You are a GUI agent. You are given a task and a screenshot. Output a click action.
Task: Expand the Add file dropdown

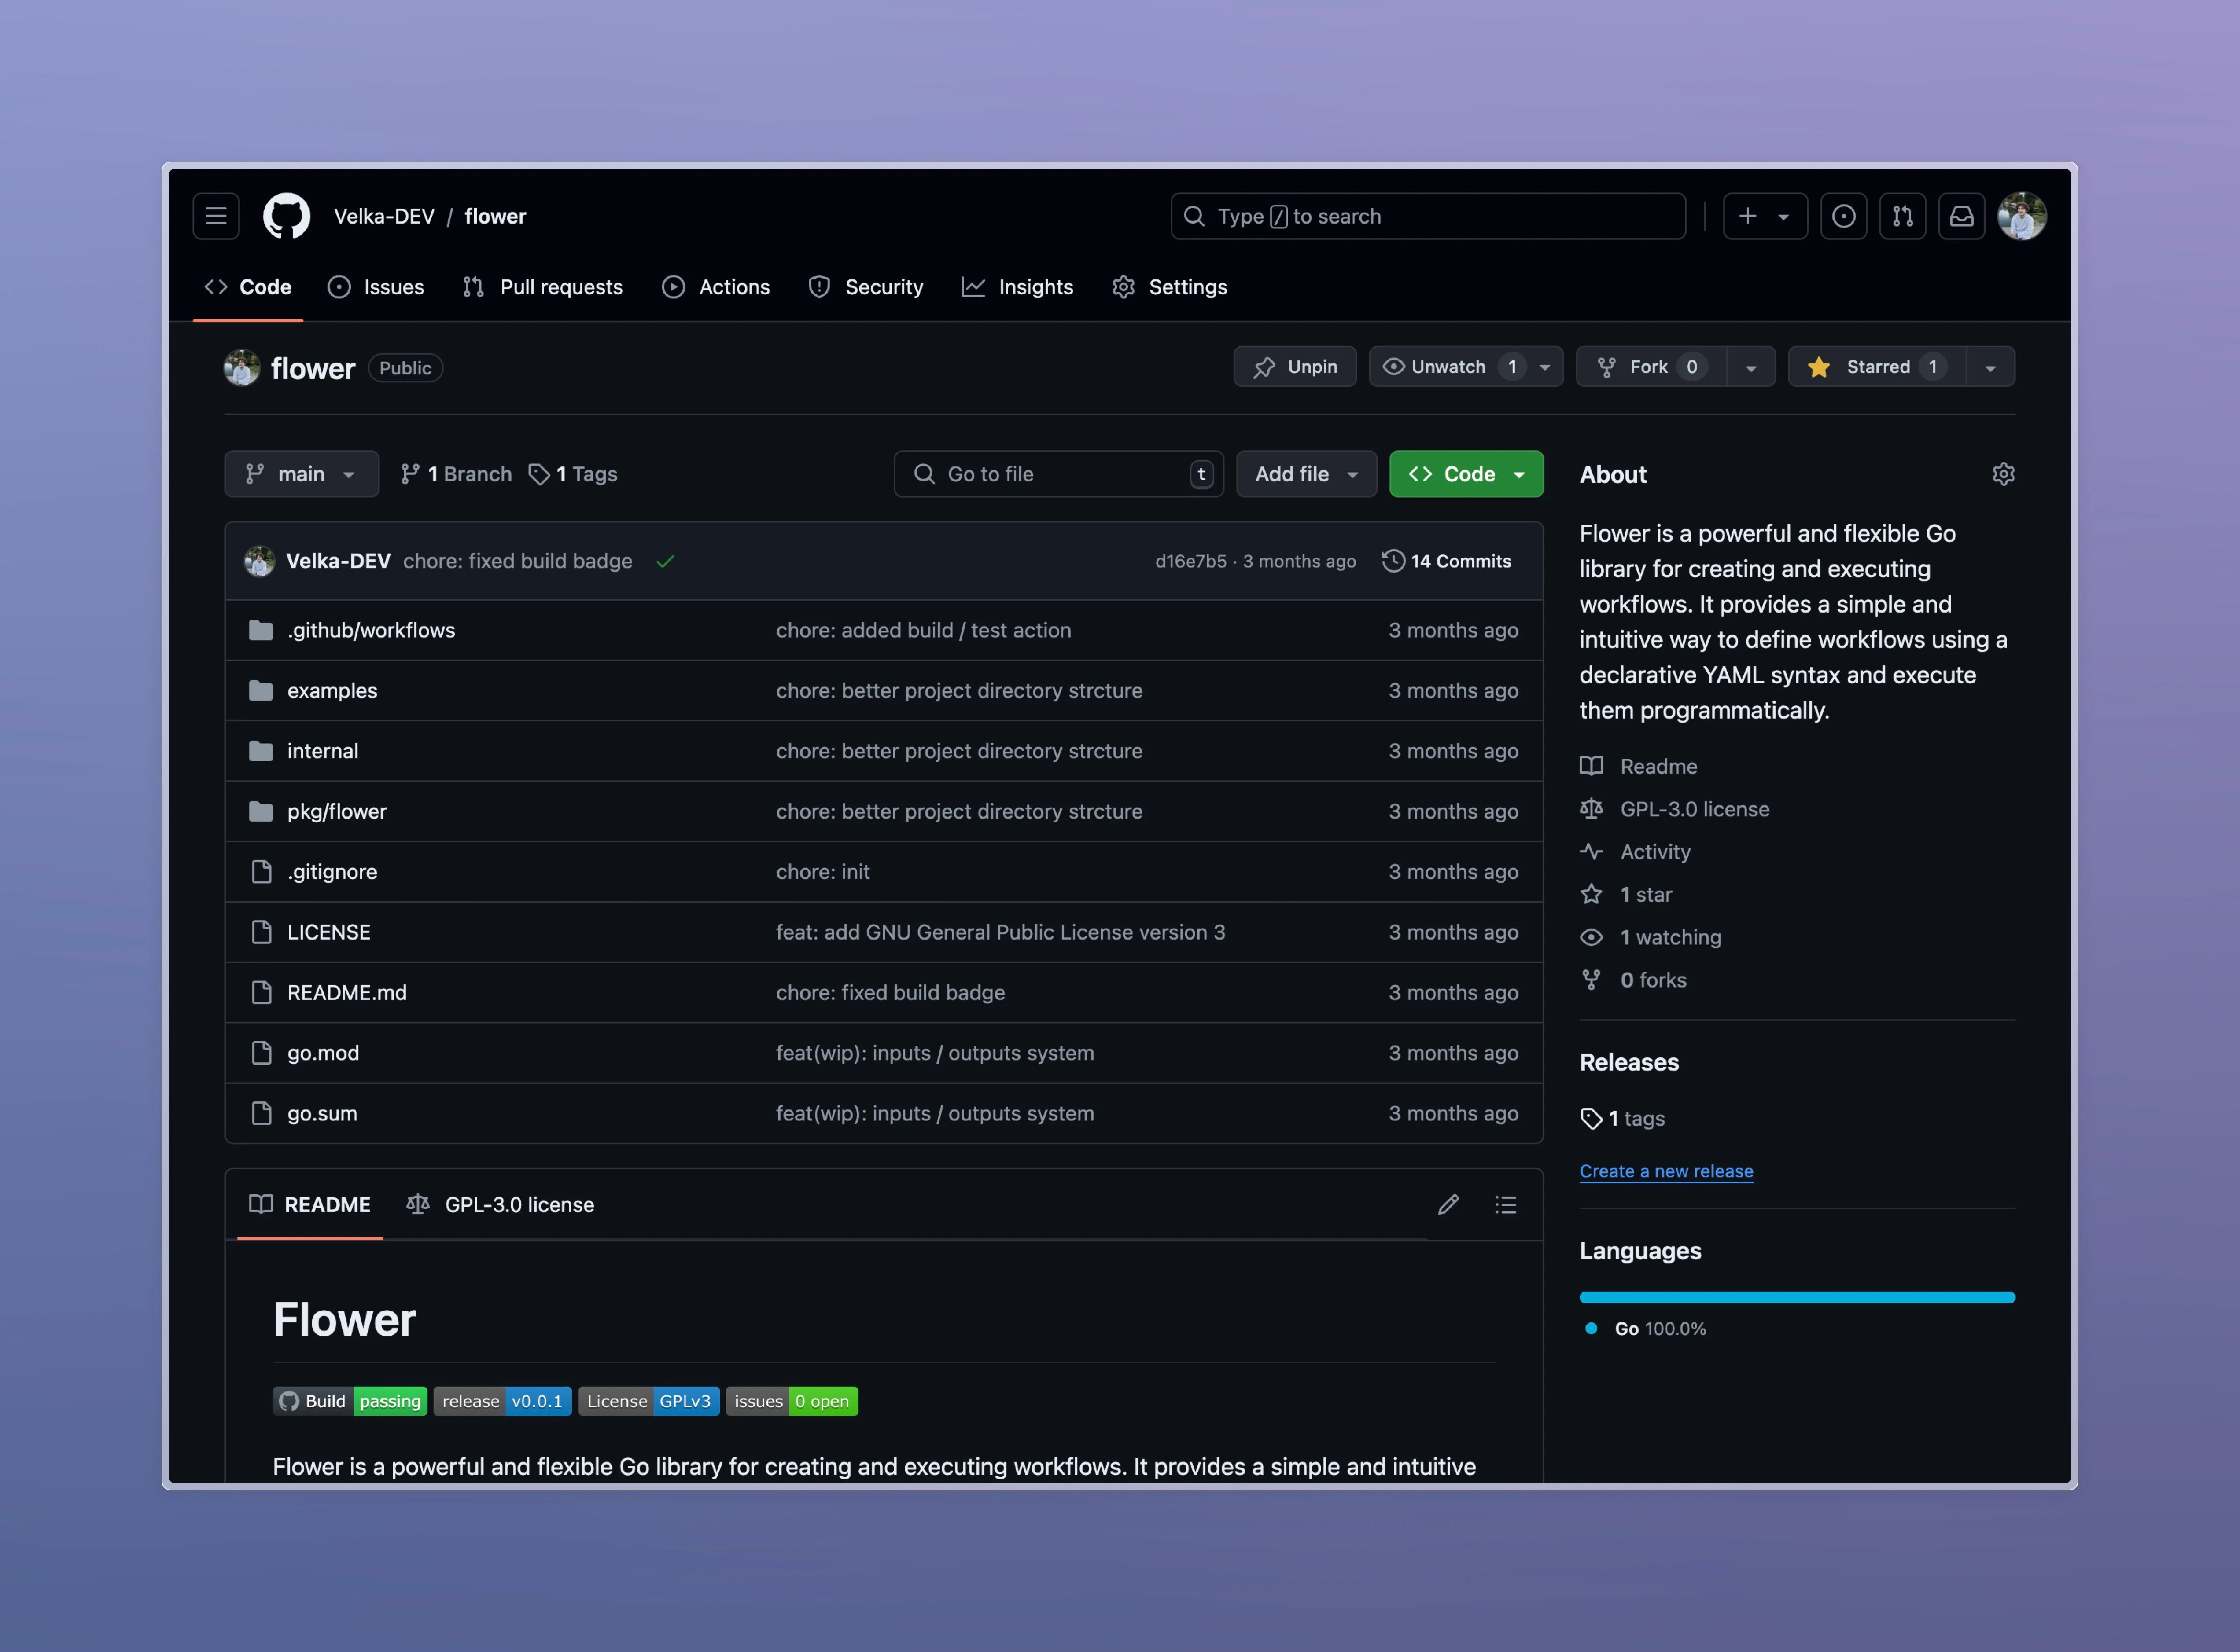click(x=1306, y=474)
